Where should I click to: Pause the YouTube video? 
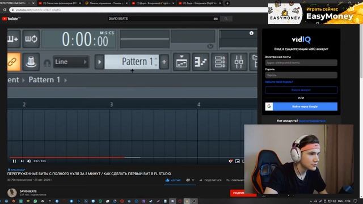pyautogui.click(x=14, y=161)
